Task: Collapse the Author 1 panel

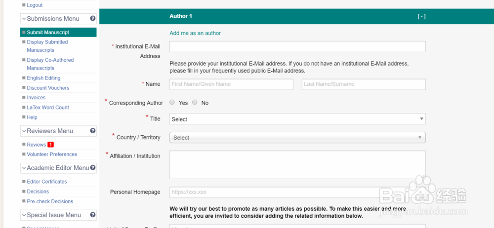Action: (421, 16)
